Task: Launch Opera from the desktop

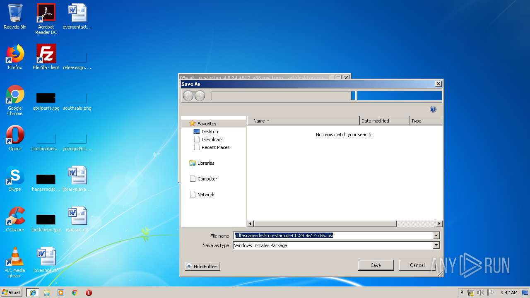Action: (15, 138)
